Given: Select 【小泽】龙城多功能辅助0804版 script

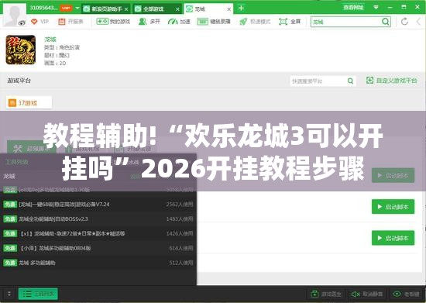Looking at the screenshot, I should pos(98,248).
